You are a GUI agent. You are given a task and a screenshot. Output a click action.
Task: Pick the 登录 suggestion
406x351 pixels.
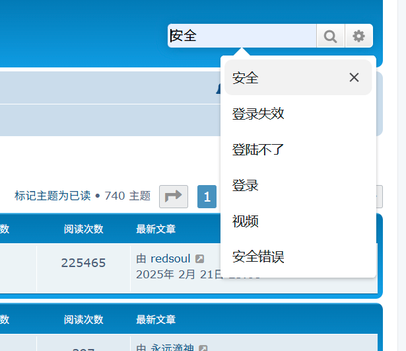[298, 185]
